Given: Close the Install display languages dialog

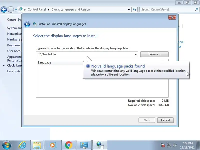Looking at the screenshot, I should pos(172,17).
